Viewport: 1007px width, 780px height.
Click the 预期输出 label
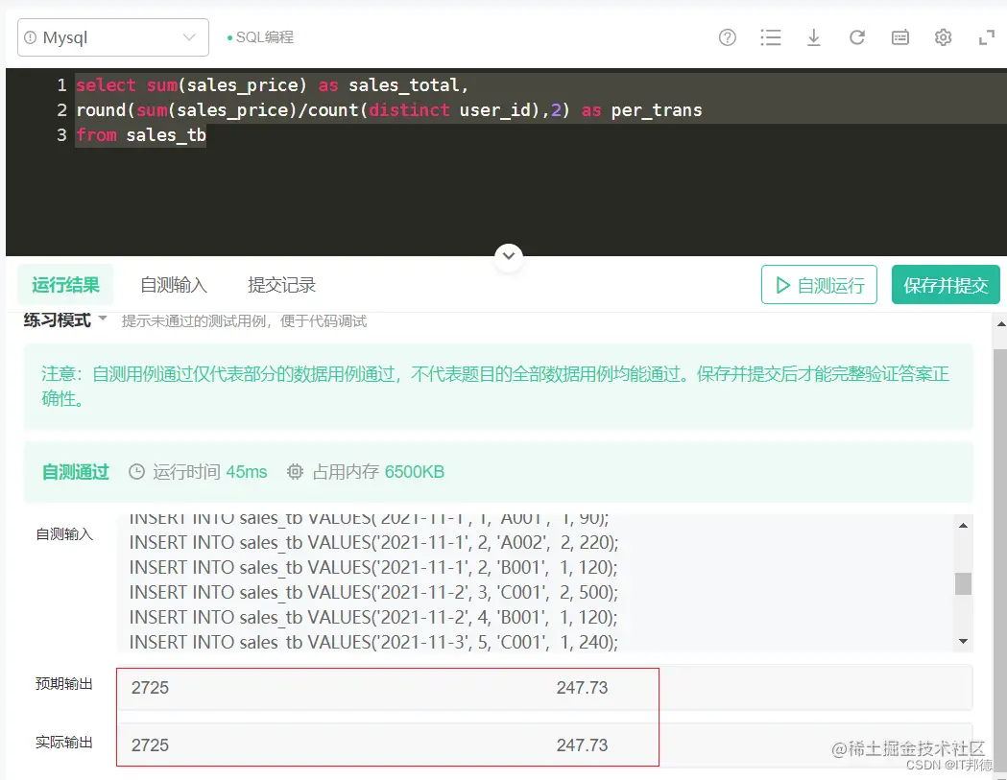tap(63, 684)
